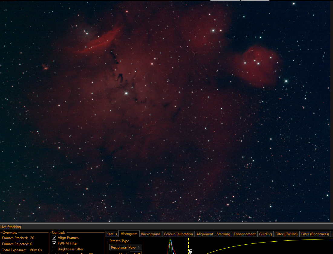Open the Stretch Type dropdown
The image size is (333, 254).
(x=126, y=247)
